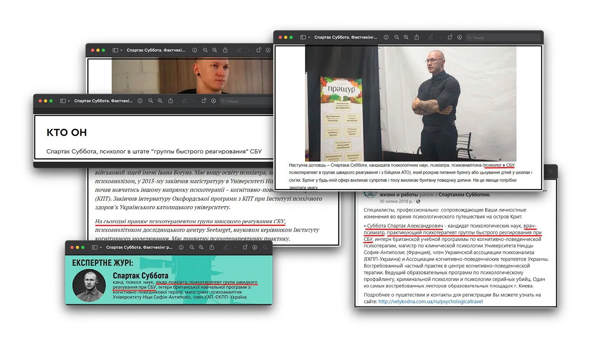Image resolution: width=591 pixels, height=338 pixels.
Task: Zoom in on the Пращур photo window
Action: [406, 37]
